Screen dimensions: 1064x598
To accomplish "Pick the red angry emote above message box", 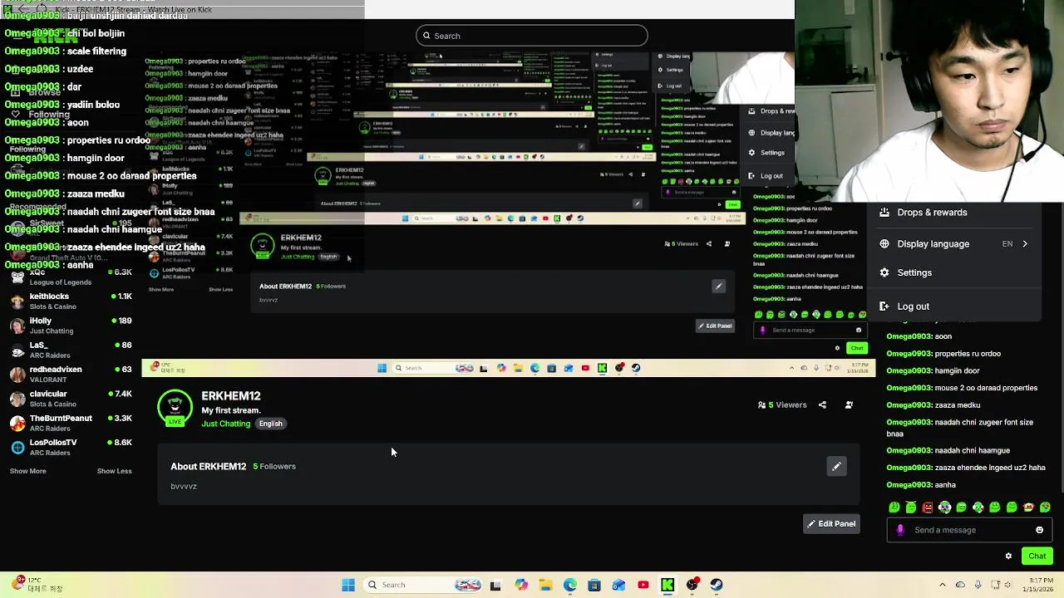I will coord(928,507).
